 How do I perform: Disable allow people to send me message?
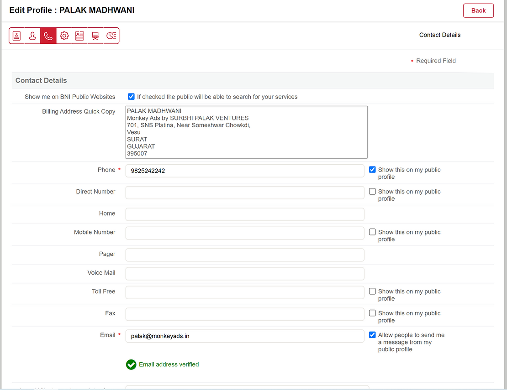(372, 335)
